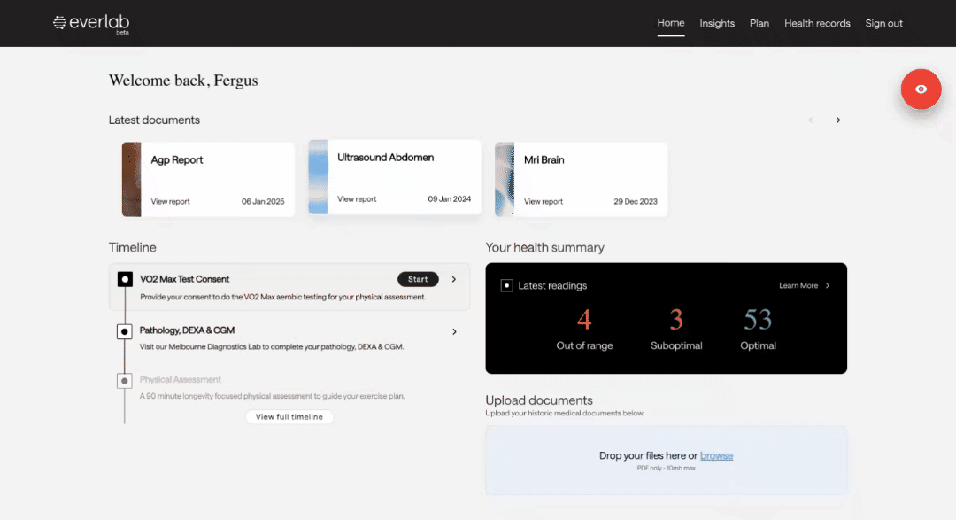Switch to the Health records tab
This screenshot has height=520, width=956.
click(x=817, y=24)
